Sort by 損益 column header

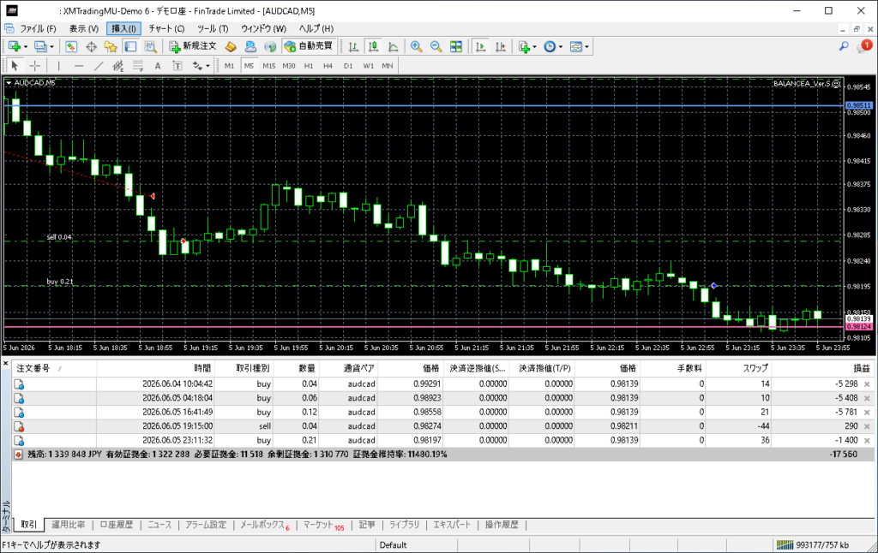[822, 368]
